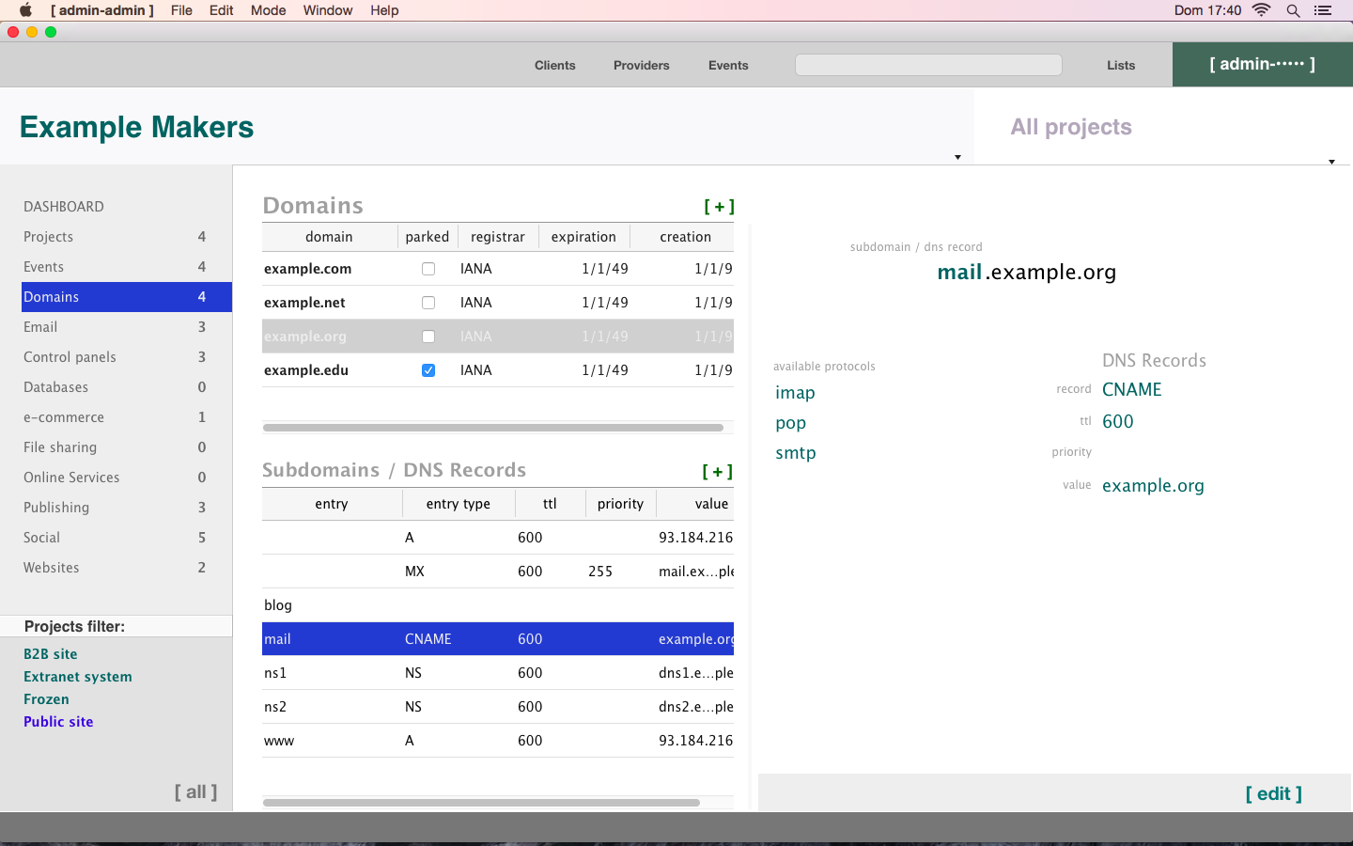Switch to the Providers section
The width and height of the screenshot is (1353, 846).
tap(642, 65)
